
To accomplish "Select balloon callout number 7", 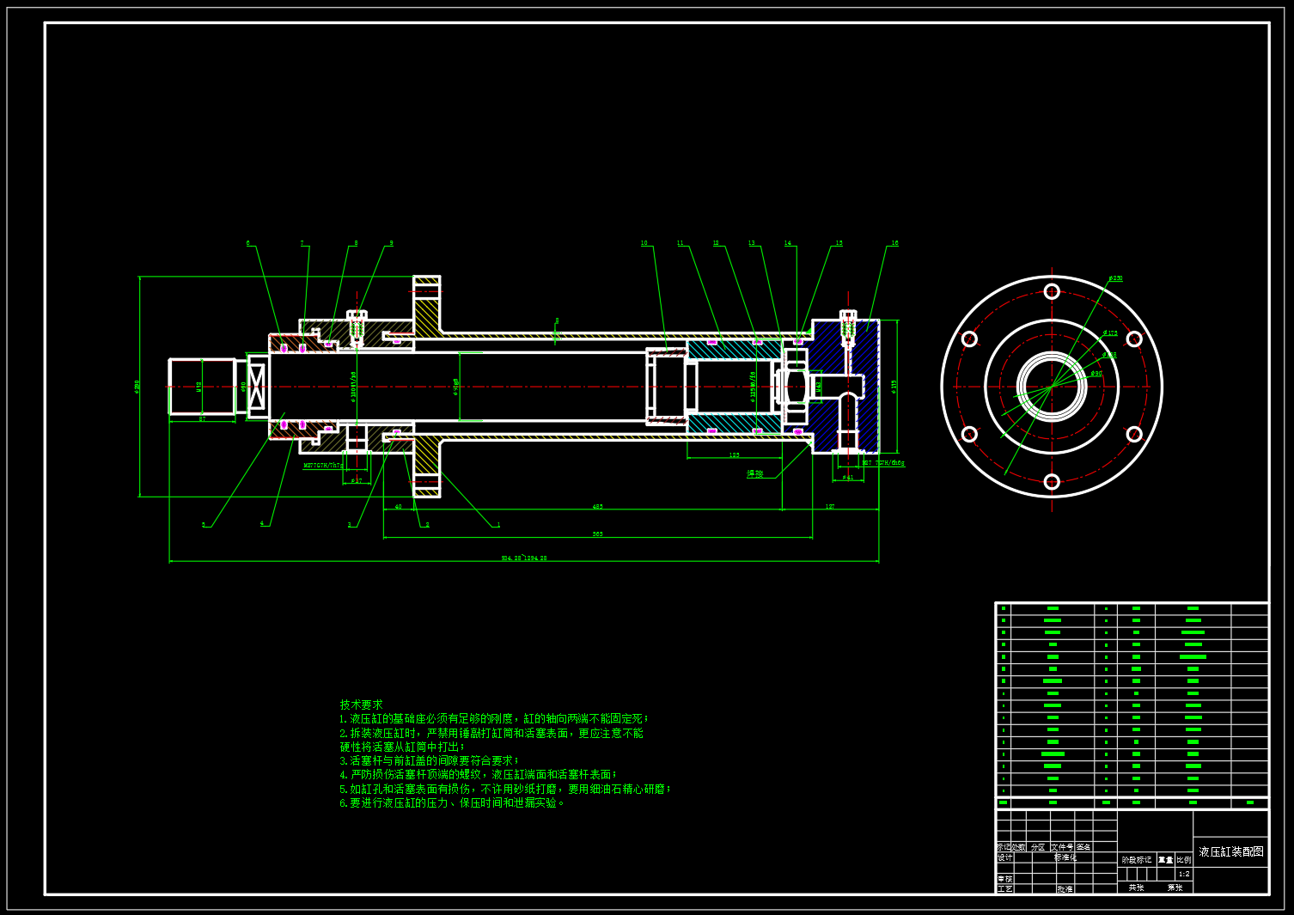I will pyautogui.click(x=301, y=242).
